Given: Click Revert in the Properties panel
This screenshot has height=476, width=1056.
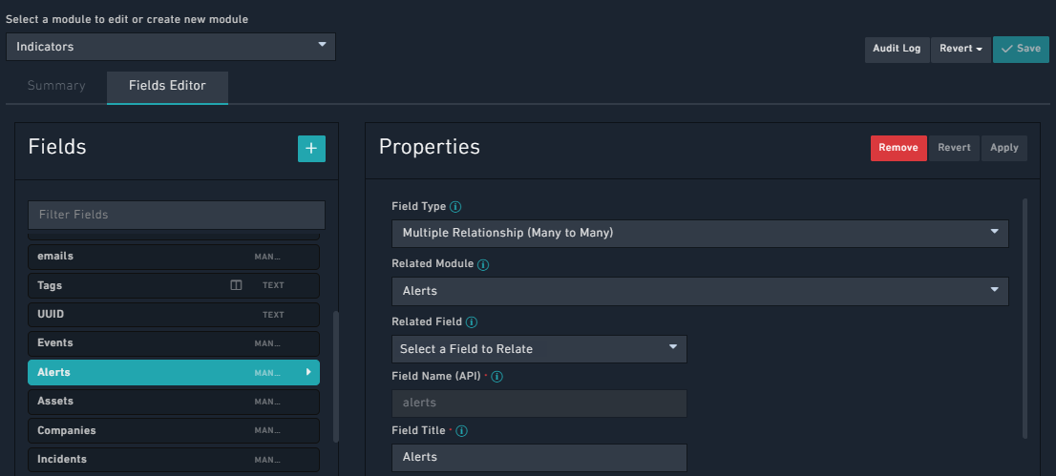Looking at the screenshot, I should pos(954,148).
